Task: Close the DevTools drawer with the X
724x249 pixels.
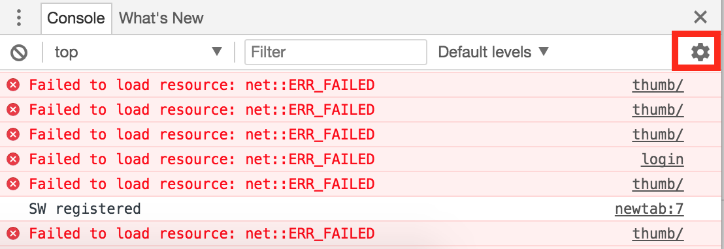Action: (700, 18)
